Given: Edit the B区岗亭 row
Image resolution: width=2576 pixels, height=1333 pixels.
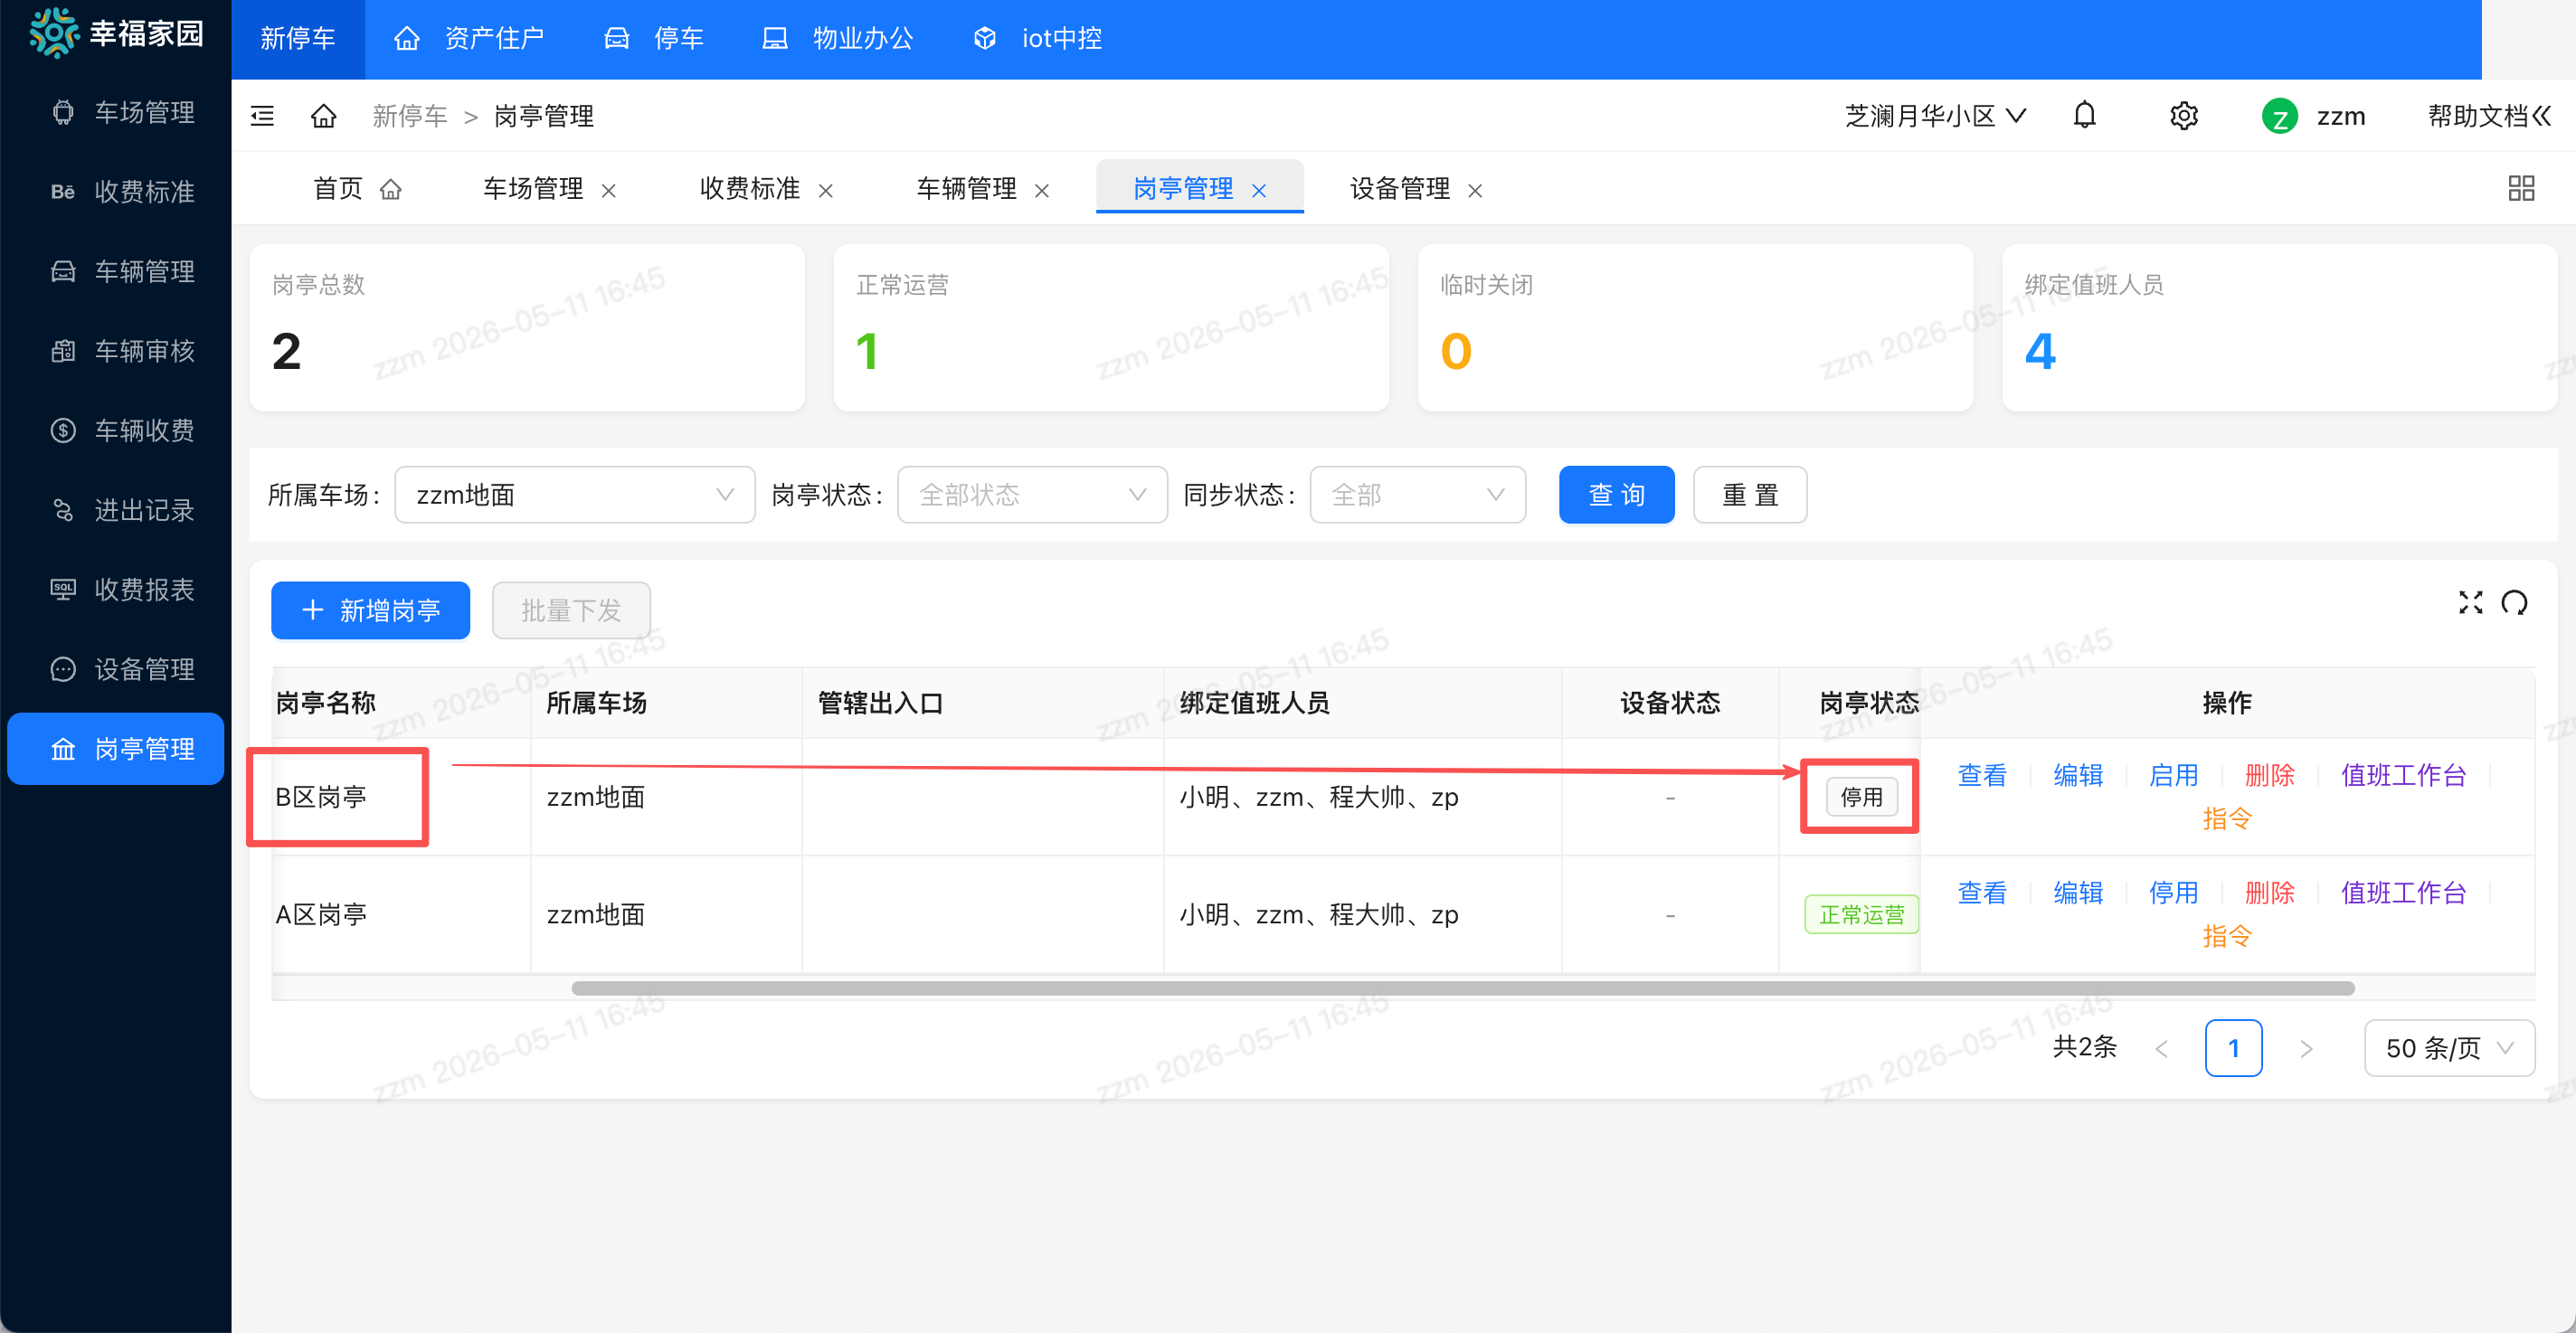Looking at the screenshot, I should (2077, 775).
